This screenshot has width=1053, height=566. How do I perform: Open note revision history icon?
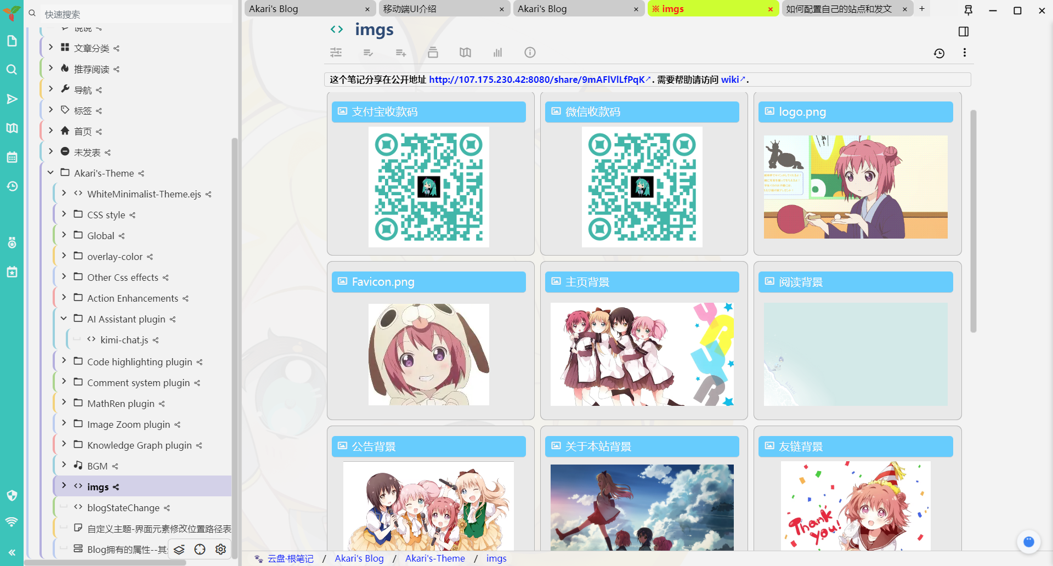point(939,53)
